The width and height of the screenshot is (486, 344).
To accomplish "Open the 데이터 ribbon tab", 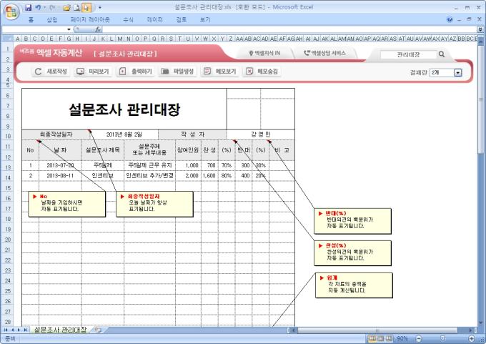I will point(154,20).
